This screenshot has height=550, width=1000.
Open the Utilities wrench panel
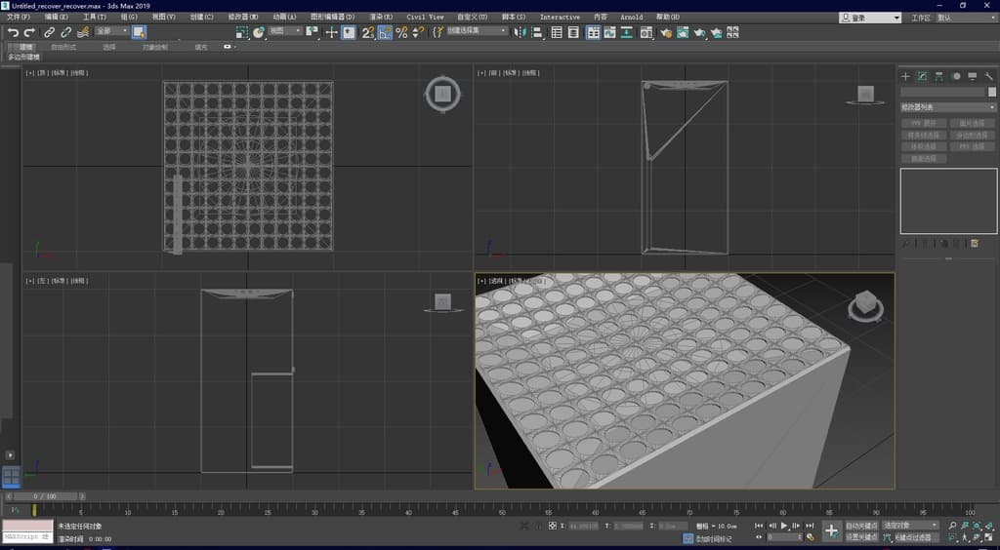988,76
